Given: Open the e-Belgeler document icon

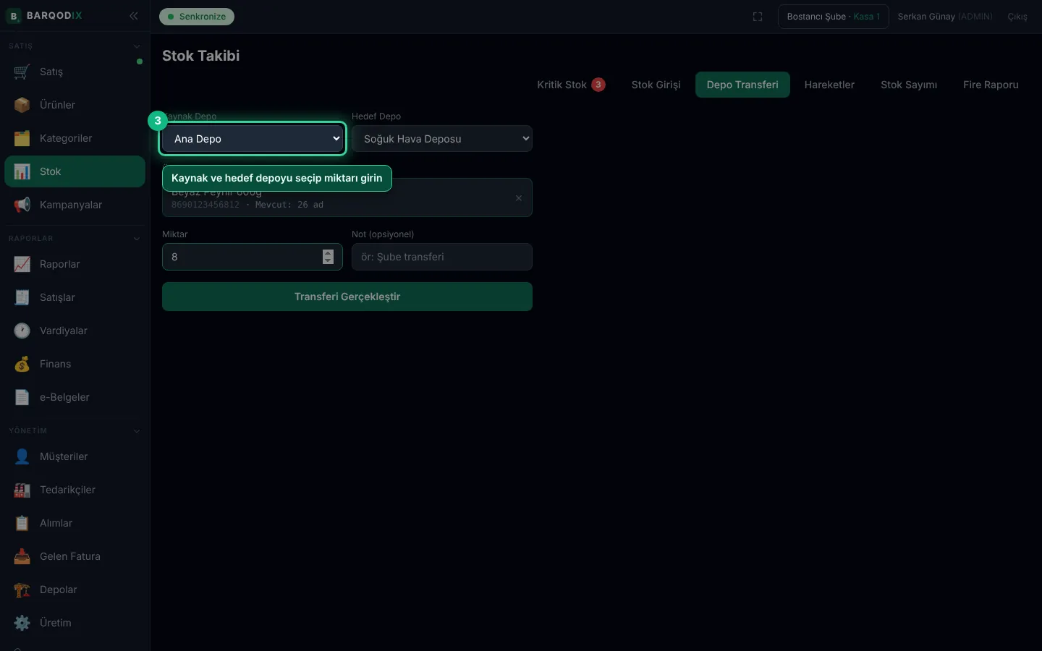Looking at the screenshot, I should point(22,397).
